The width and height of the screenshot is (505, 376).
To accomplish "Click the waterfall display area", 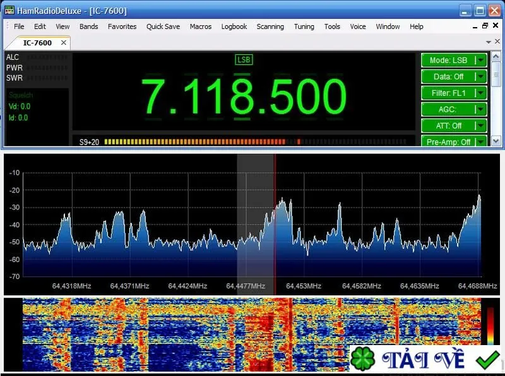I will pyautogui.click(x=251, y=335).
